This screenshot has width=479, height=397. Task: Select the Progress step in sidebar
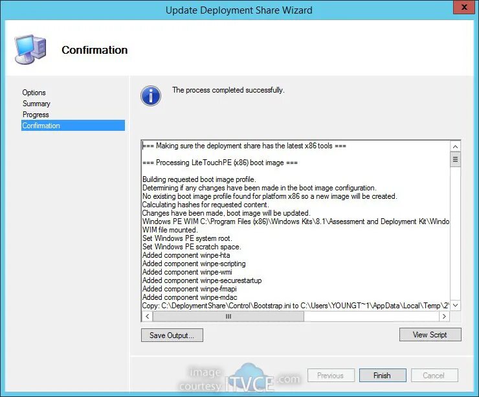(36, 115)
